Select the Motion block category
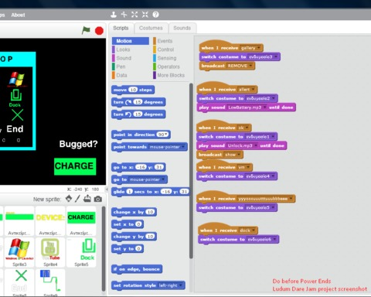The width and height of the screenshot is (371, 297). point(131,41)
